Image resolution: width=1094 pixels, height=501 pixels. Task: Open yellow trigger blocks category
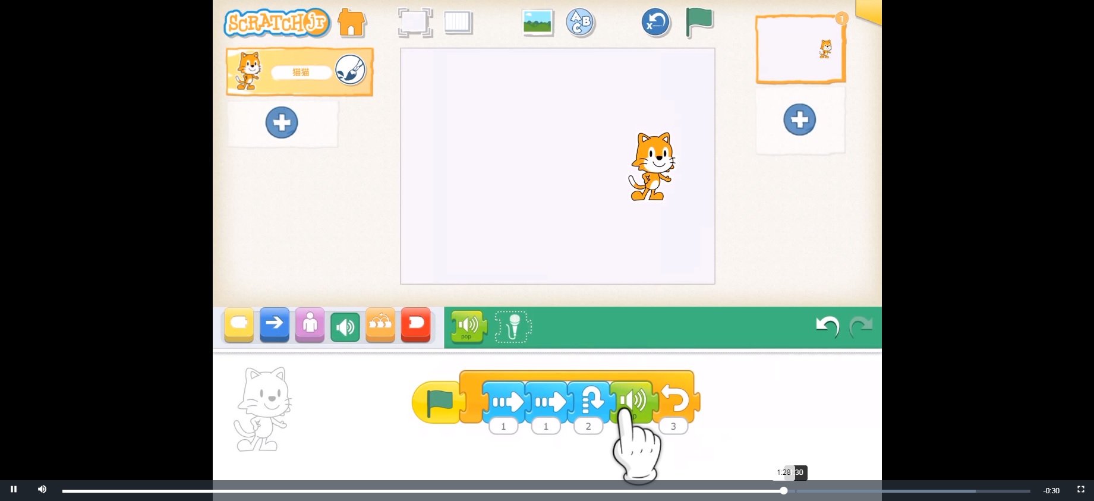(239, 324)
